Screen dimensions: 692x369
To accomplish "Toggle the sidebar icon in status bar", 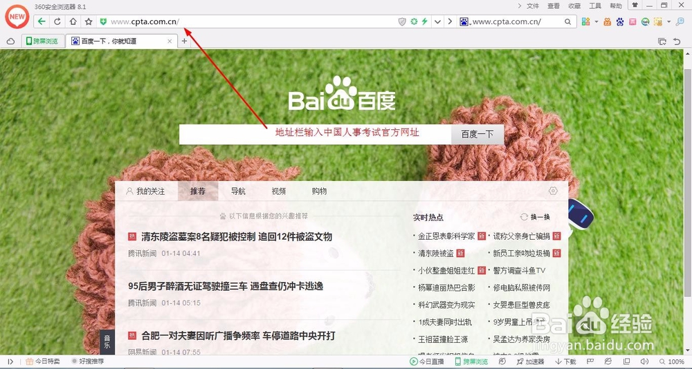I will [x=10, y=361].
